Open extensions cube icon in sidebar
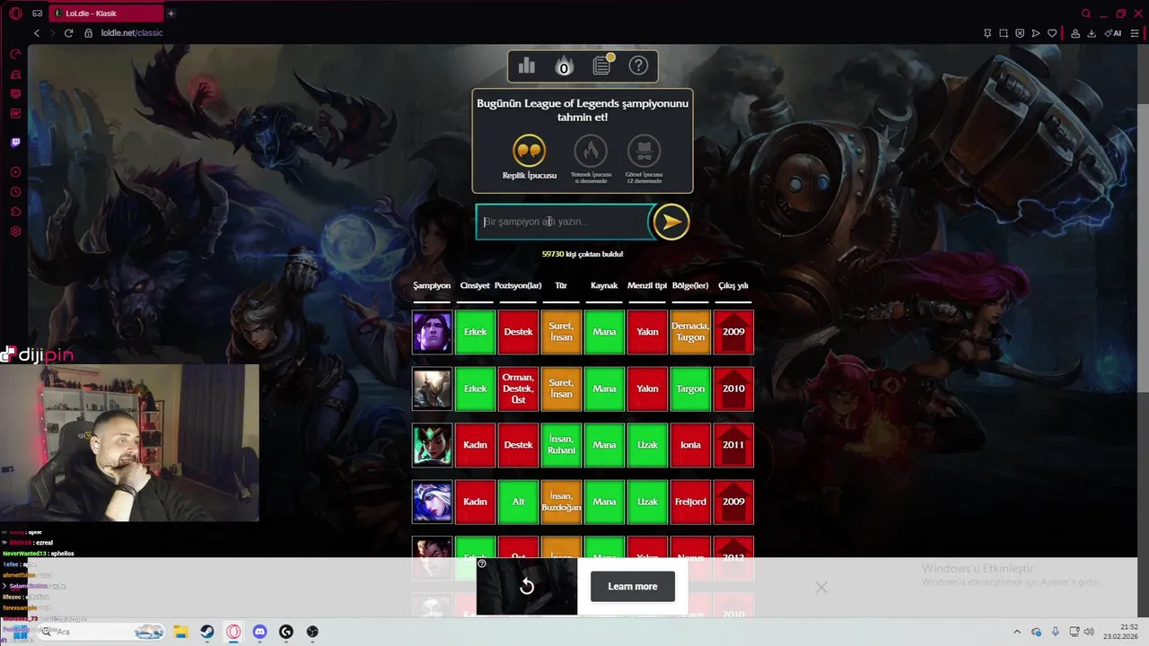Image resolution: width=1149 pixels, height=646 pixels. 15,212
